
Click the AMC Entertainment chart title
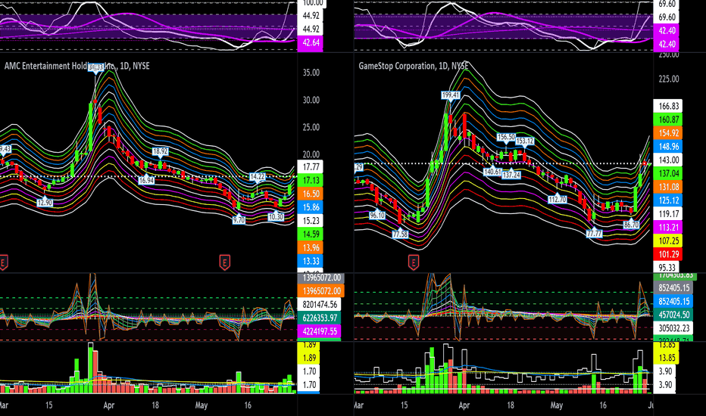tap(77, 66)
